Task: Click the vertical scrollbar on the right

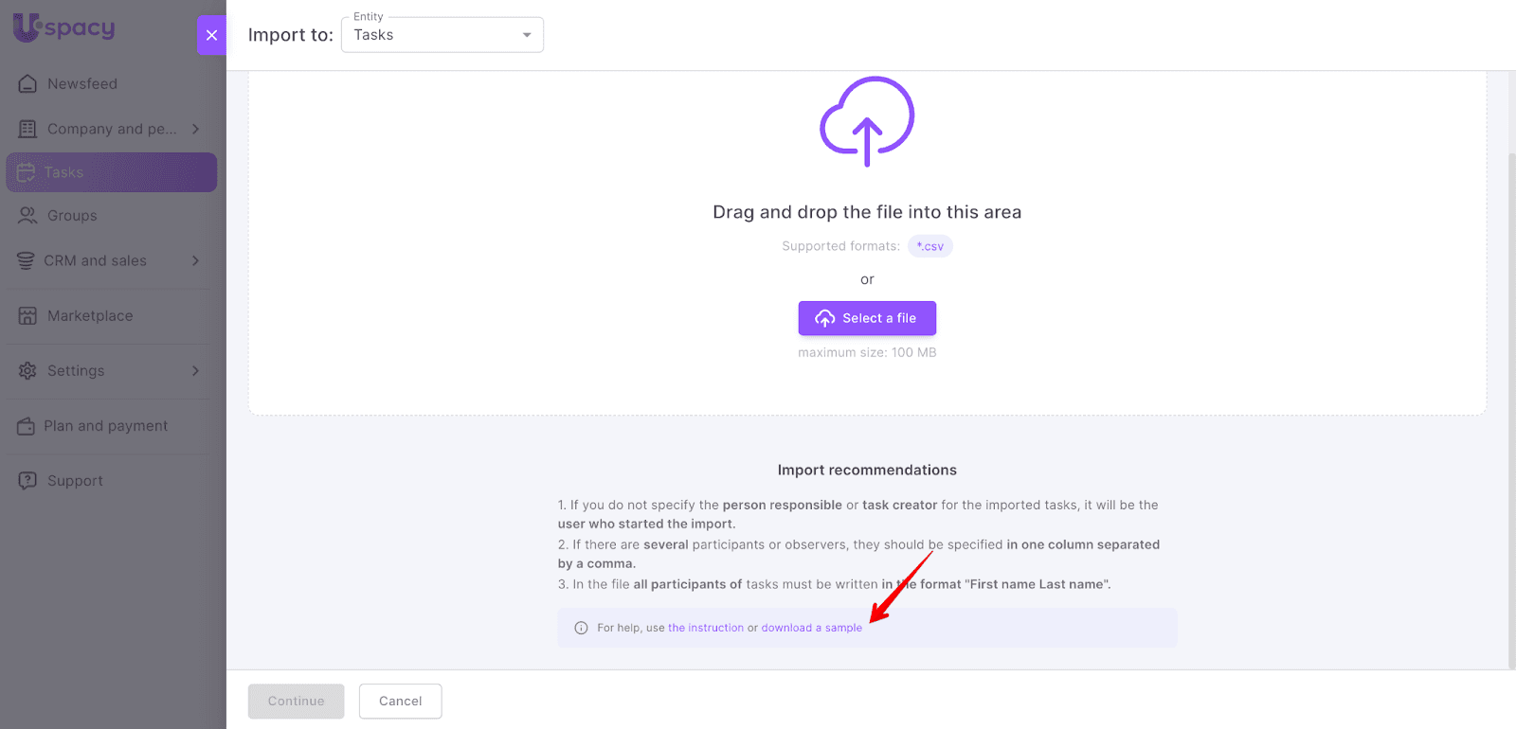Action: point(1511,407)
